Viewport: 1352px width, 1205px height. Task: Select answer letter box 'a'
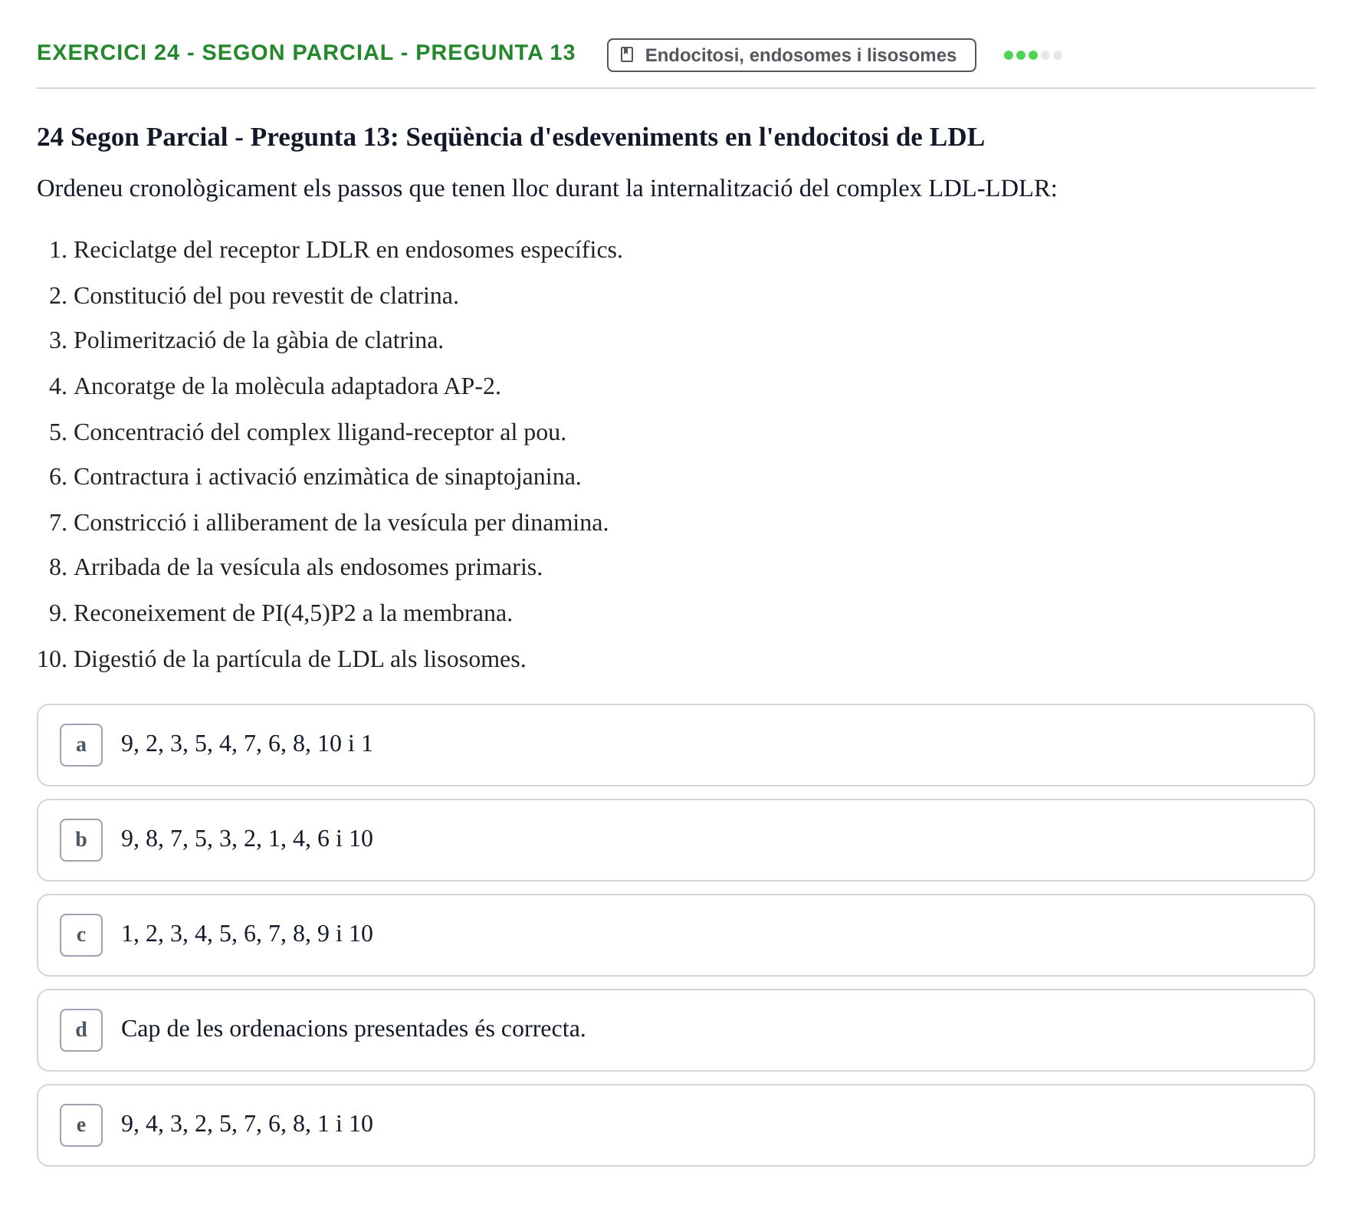pos(81,745)
